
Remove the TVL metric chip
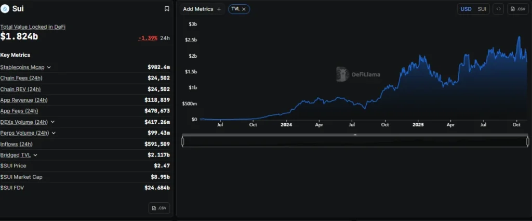(244, 9)
